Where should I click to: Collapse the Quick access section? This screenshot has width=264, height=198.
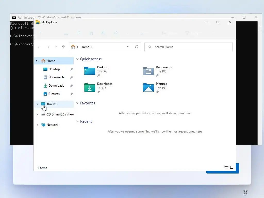click(78, 59)
